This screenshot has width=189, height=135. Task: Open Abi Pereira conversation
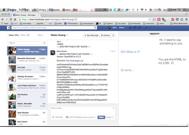pyautogui.click(x=27, y=96)
